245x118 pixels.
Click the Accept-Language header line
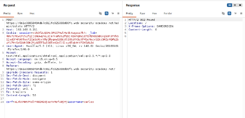tap(32, 59)
